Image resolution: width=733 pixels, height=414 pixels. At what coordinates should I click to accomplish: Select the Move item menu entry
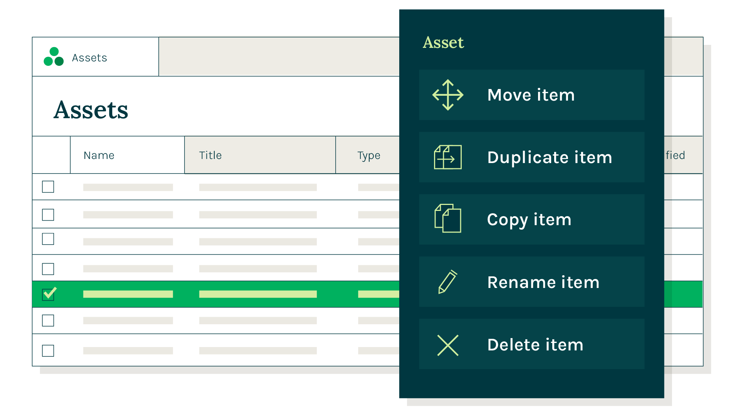click(531, 95)
